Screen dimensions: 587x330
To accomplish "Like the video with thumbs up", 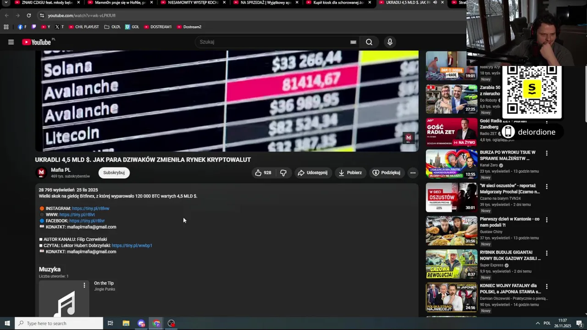I will tap(263, 173).
